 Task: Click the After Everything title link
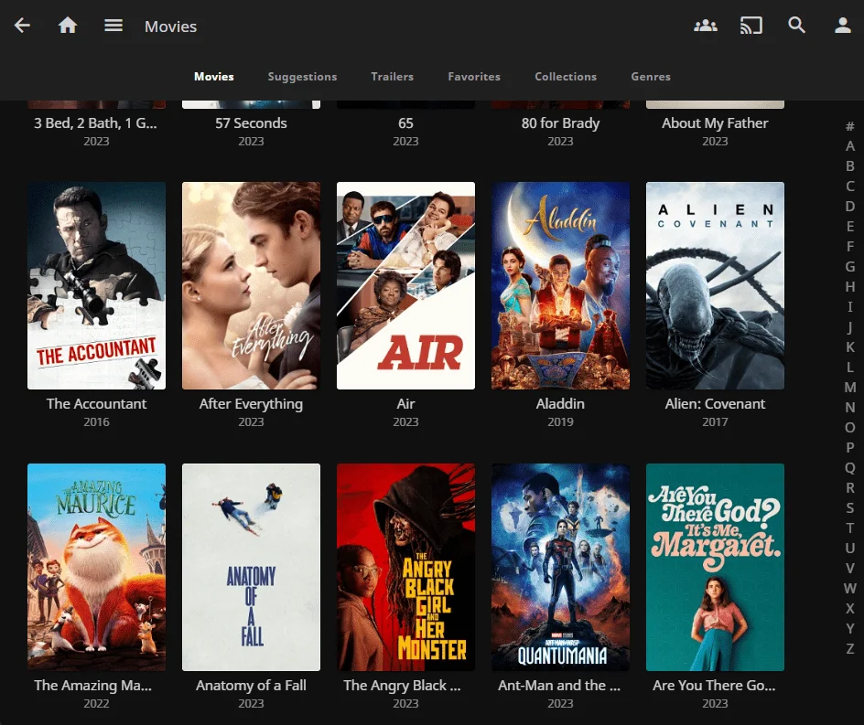coord(251,404)
